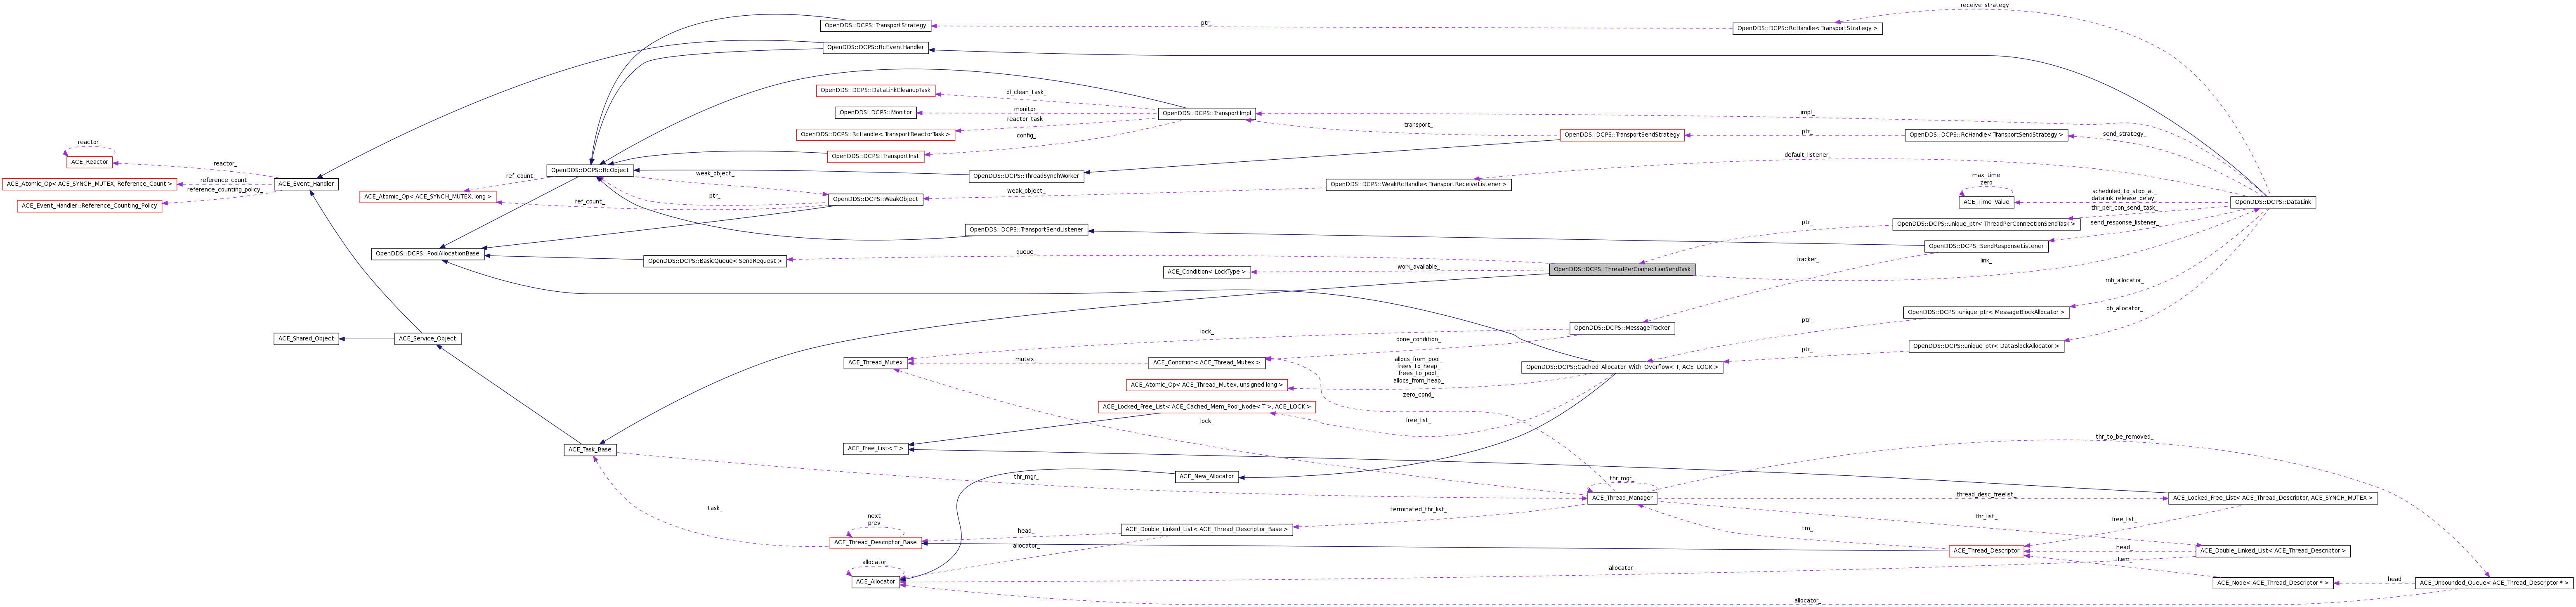Click the ACE_New_Allocator node
The width and height of the screenshot is (2576, 607).
(1207, 477)
